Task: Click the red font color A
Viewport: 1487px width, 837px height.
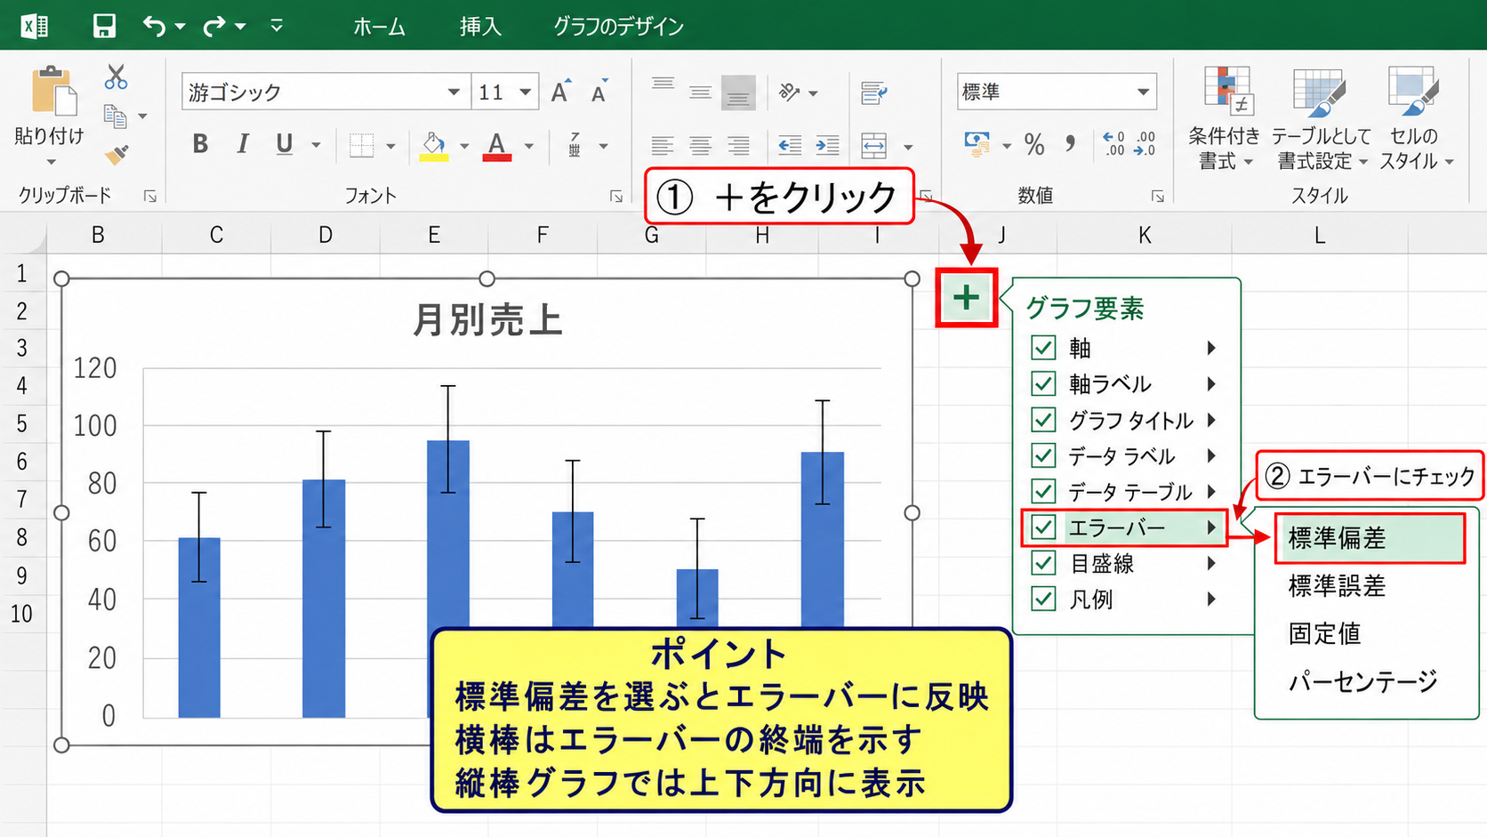Action: pos(497,146)
